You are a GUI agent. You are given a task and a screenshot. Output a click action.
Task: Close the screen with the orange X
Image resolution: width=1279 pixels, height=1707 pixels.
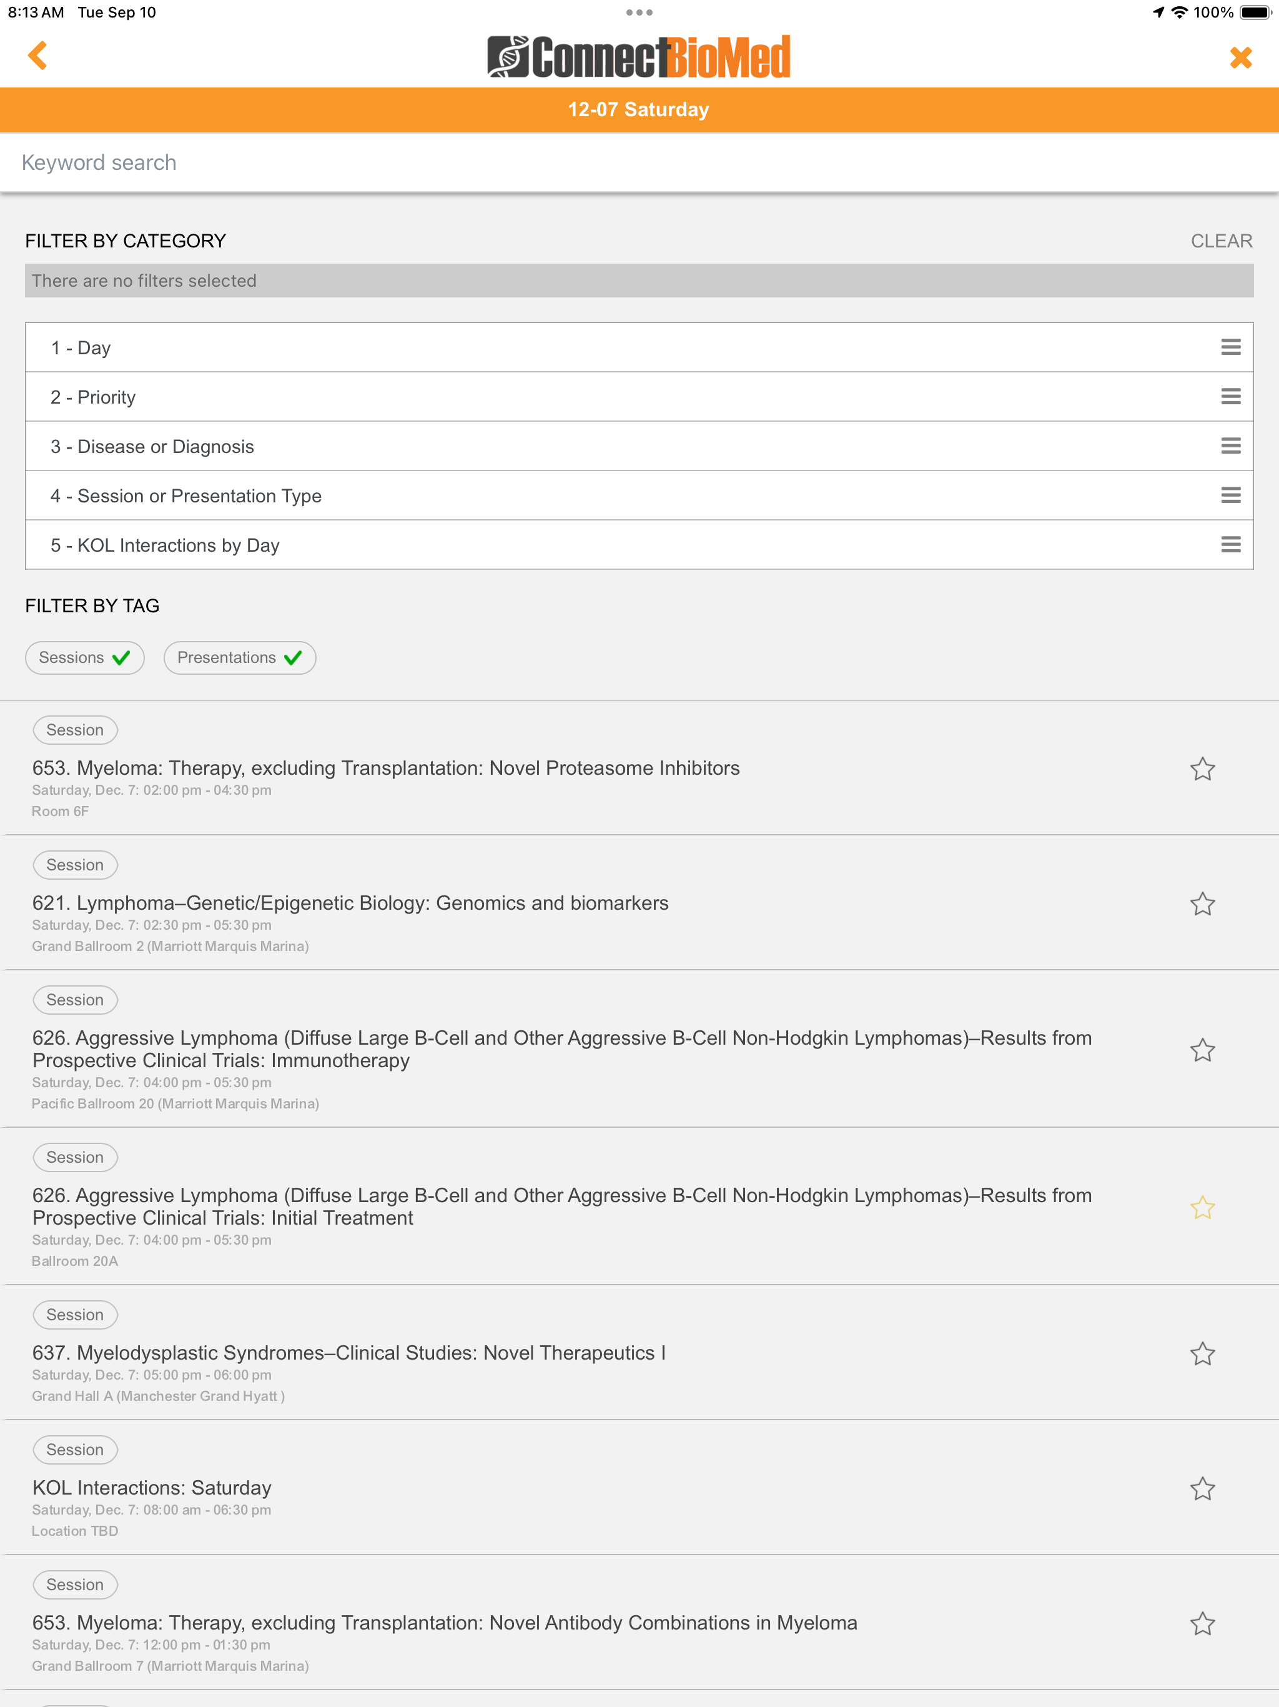tap(1240, 57)
